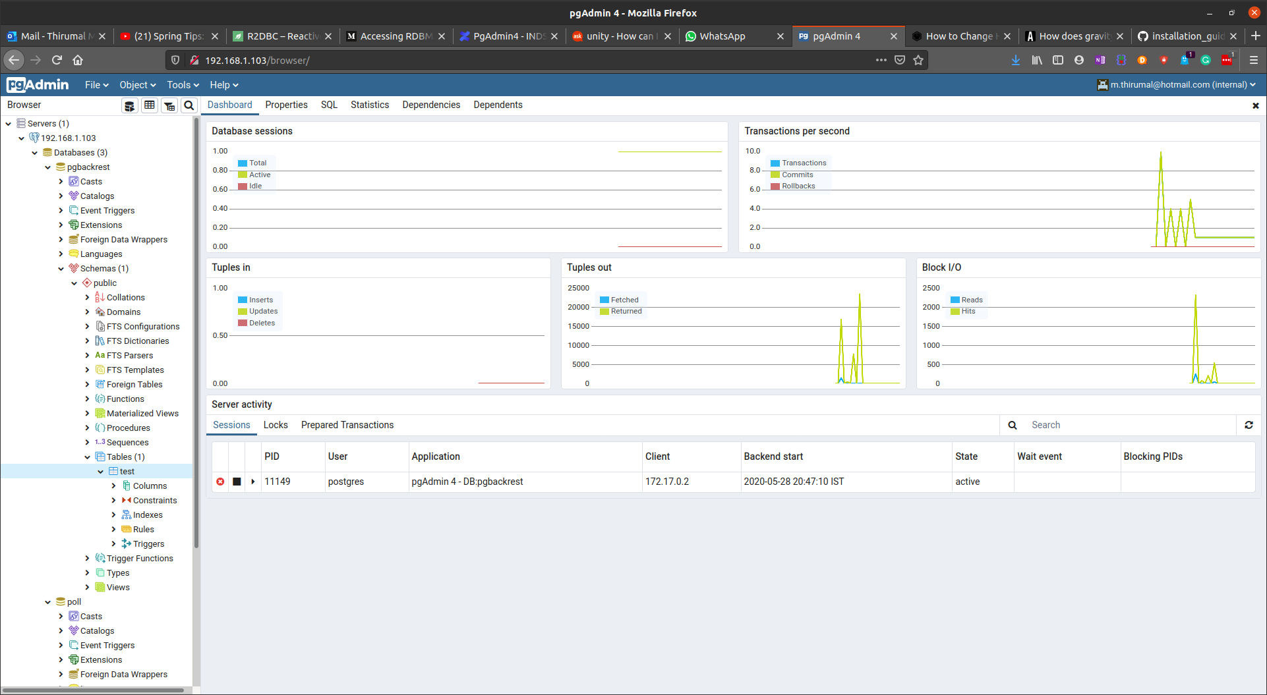Bookmark this page with star icon
This screenshot has height=695, width=1267.
(918, 60)
